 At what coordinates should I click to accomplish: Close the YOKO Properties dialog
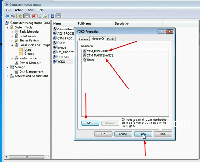click(169, 31)
